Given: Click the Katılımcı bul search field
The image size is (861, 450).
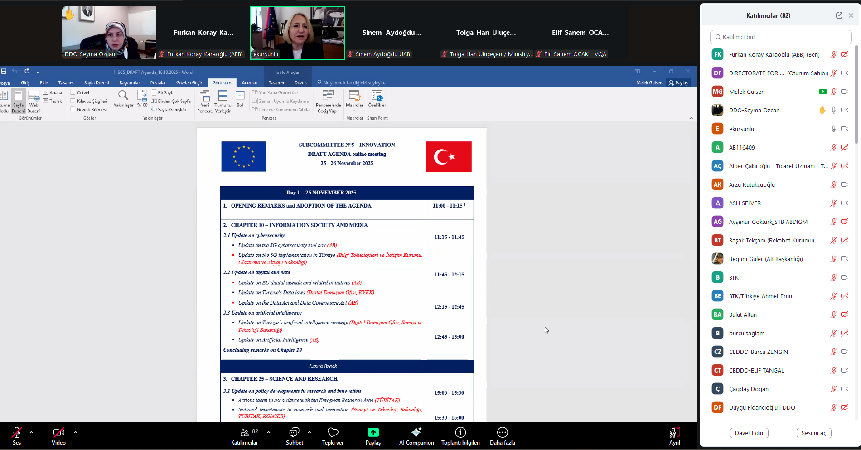Looking at the screenshot, I should click(x=781, y=37).
